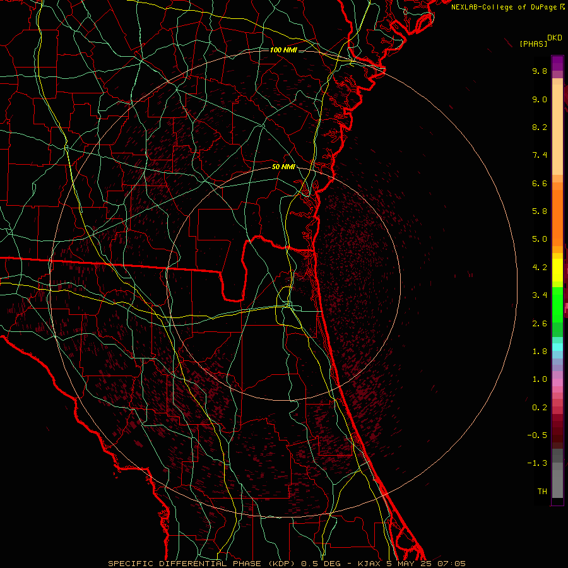Click the 0.2 value on the scale

[x=540, y=408]
